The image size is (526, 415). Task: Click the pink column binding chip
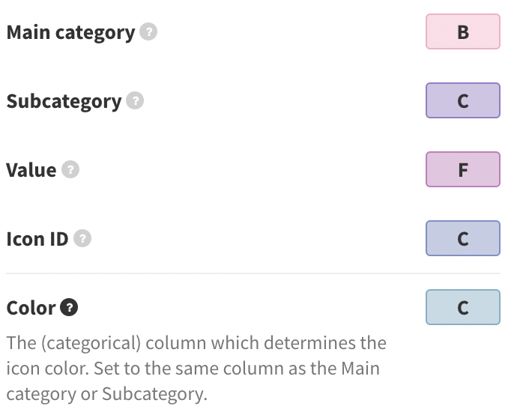[463, 31]
